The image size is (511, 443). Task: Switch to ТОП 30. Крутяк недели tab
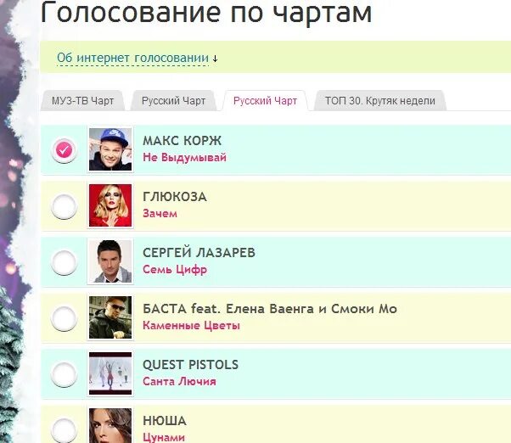[x=380, y=101]
